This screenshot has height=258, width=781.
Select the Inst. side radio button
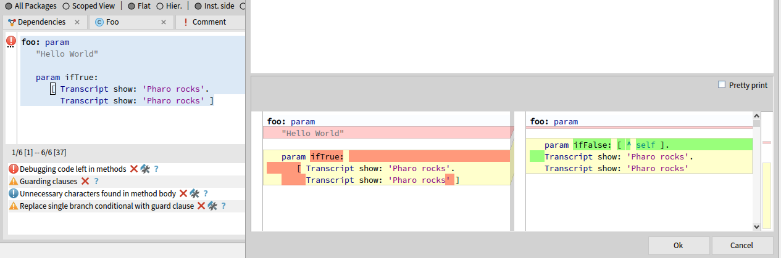(198, 6)
